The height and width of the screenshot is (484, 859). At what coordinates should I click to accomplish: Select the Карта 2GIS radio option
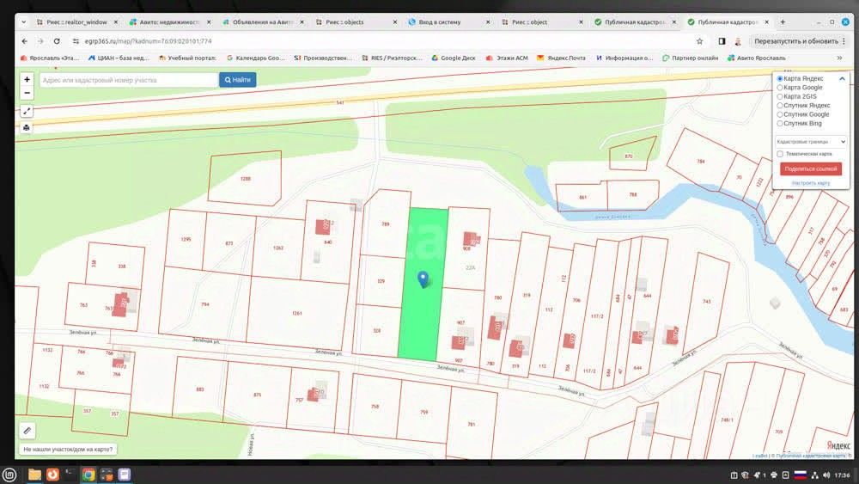(x=780, y=96)
